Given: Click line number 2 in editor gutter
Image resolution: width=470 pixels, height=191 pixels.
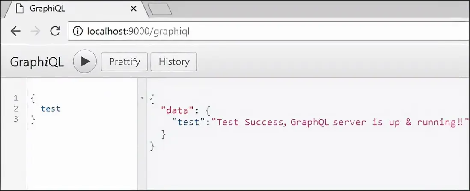Looking at the screenshot, I should (16, 109).
